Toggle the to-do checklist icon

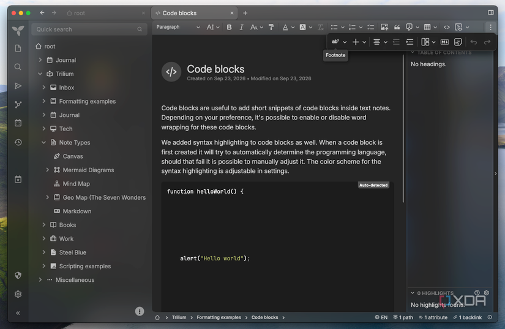(x=371, y=28)
